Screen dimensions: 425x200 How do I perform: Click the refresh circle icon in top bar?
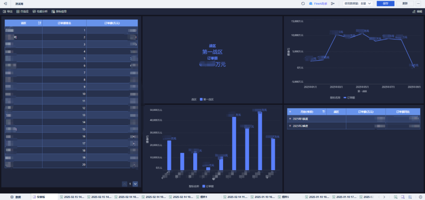click(x=303, y=4)
